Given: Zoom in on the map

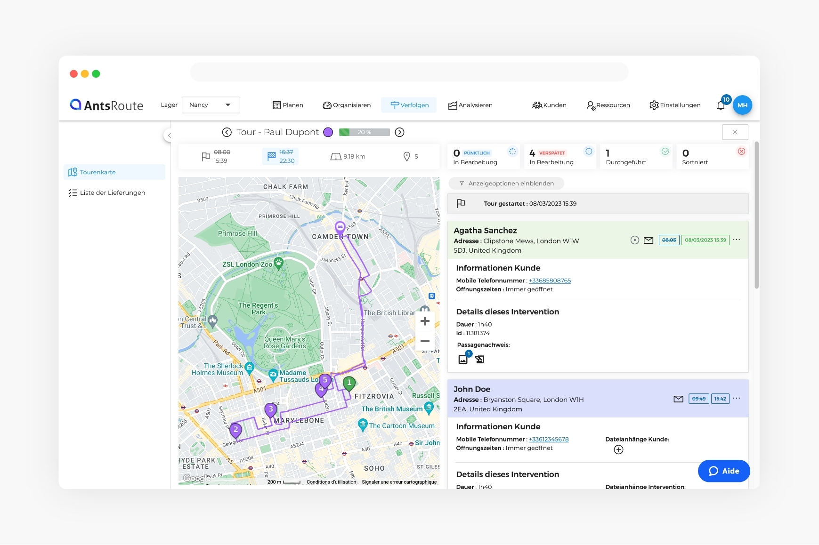Looking at the screenshot, I should tap(425, 321).
